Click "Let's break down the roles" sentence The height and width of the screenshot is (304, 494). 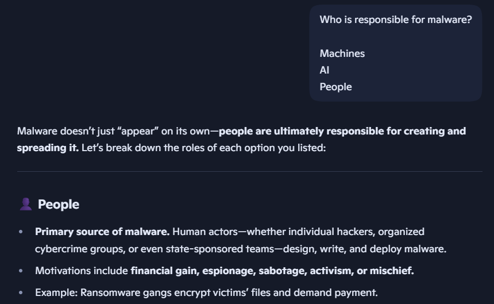point(203,148)
